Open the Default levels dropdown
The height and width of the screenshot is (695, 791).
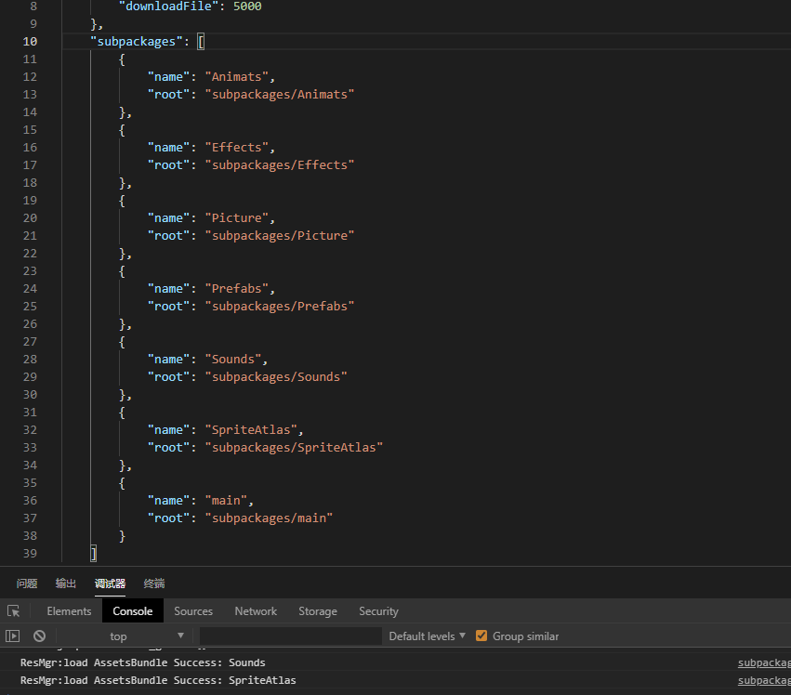[x=427, y=636]
